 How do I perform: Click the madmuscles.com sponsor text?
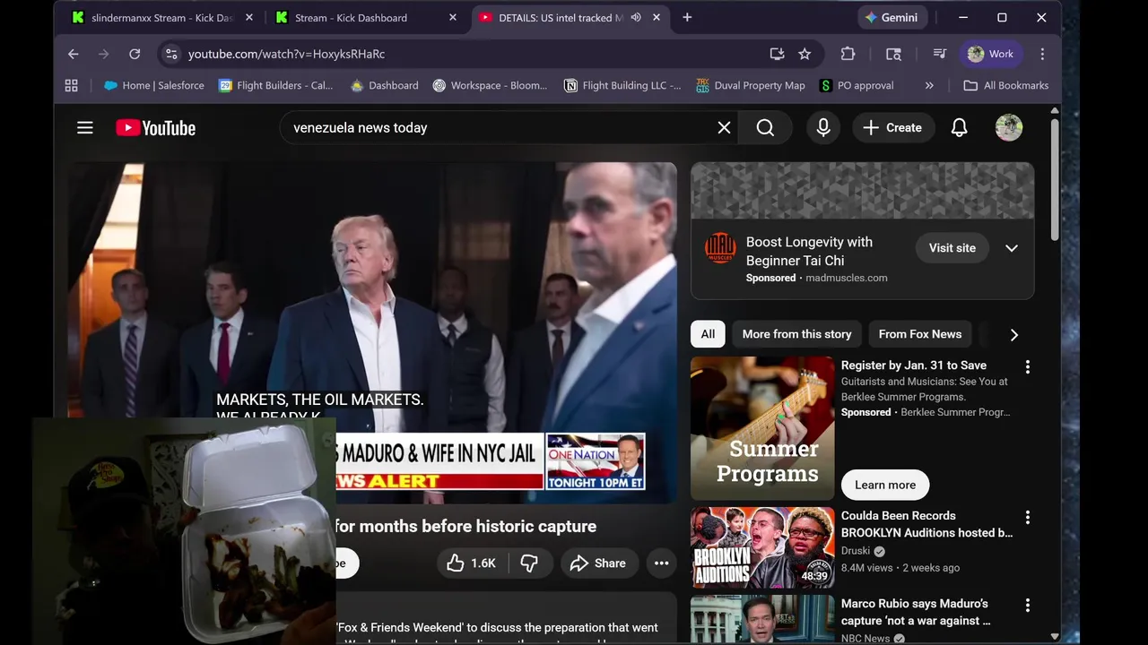click(x=846, y=278)
